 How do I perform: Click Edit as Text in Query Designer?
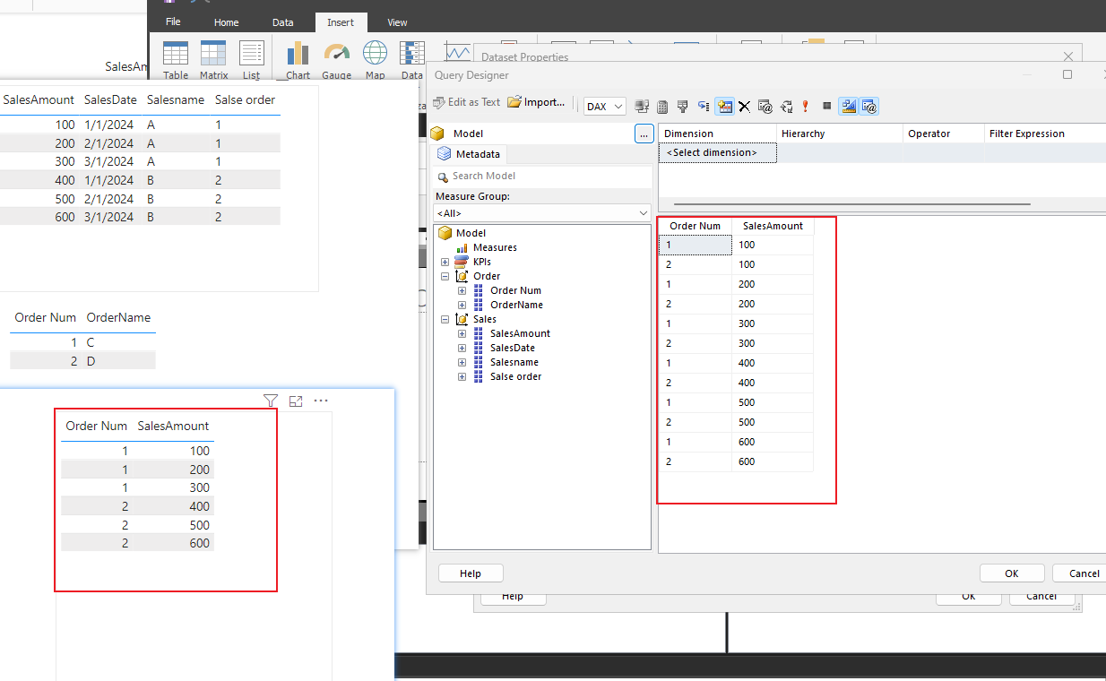pos(466,103)
